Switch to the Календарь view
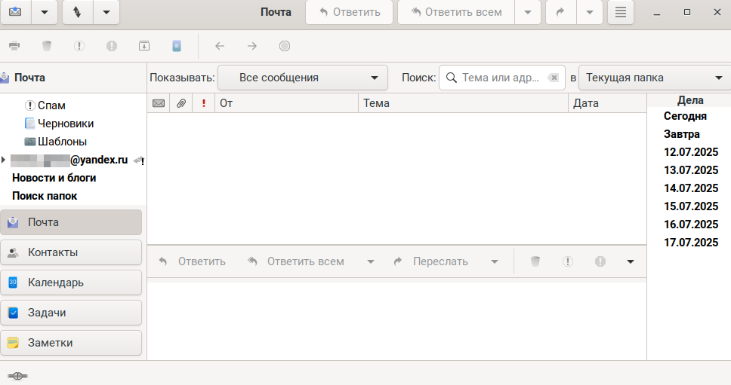 [71, 283]
